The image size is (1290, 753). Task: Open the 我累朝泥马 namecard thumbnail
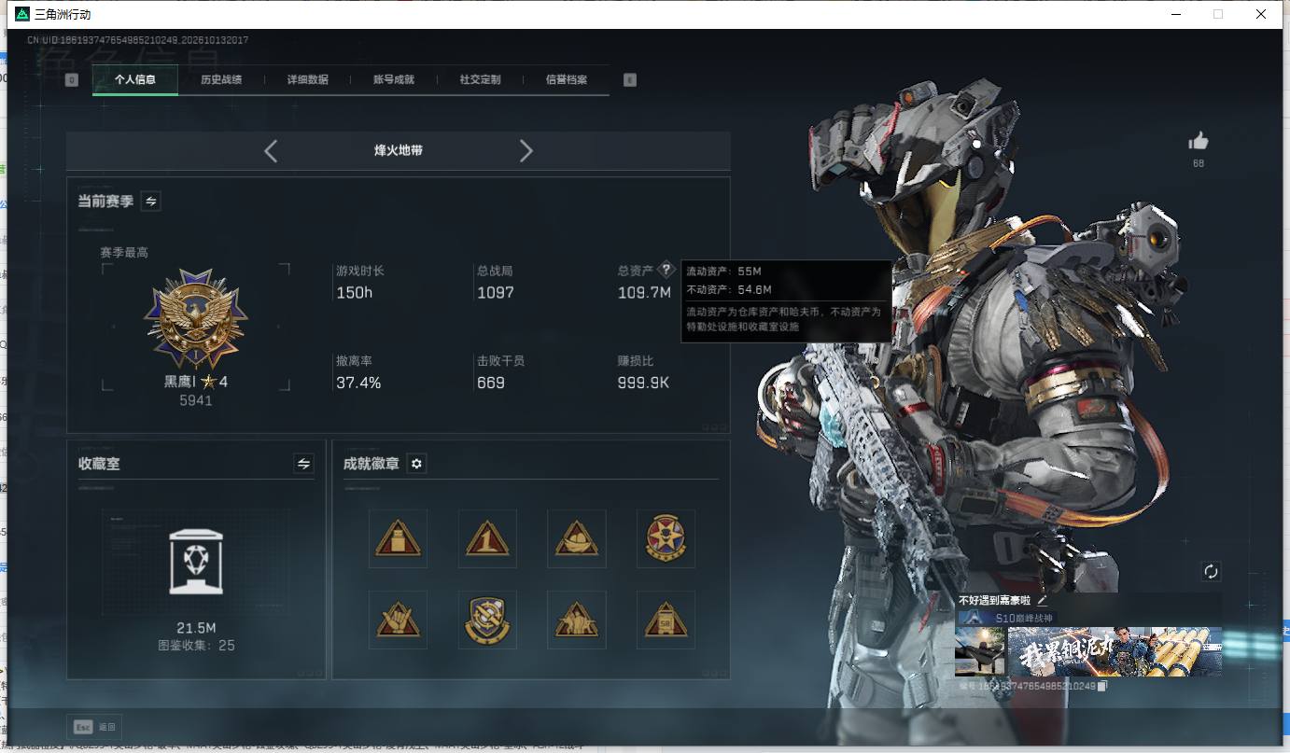[1115, 651]
